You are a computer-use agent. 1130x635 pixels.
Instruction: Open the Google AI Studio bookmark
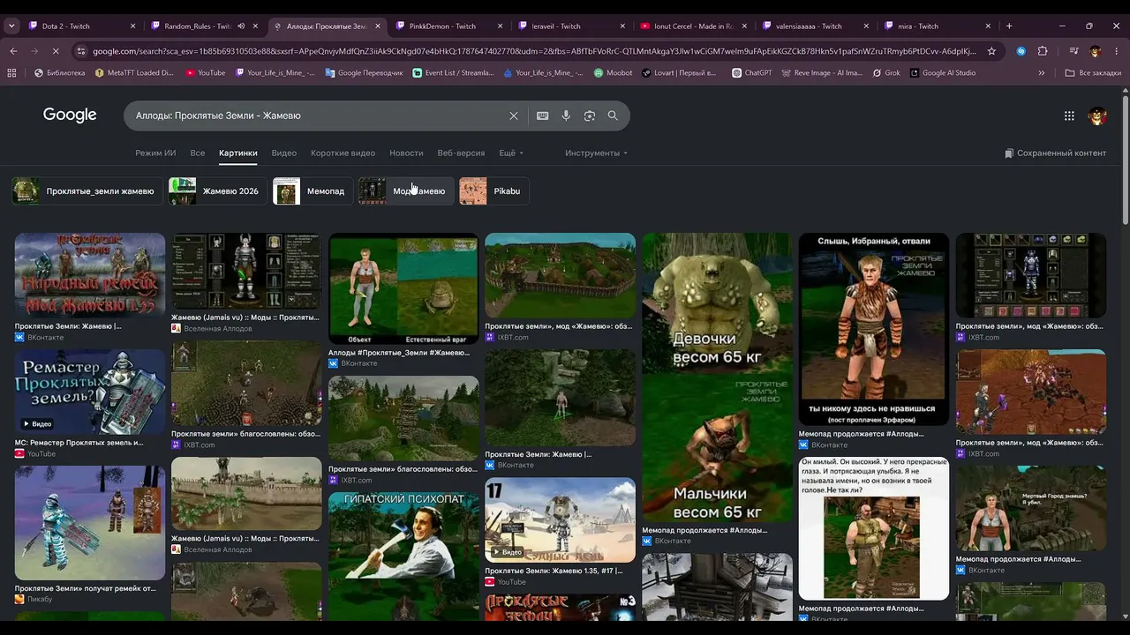[x=942, y=72]
